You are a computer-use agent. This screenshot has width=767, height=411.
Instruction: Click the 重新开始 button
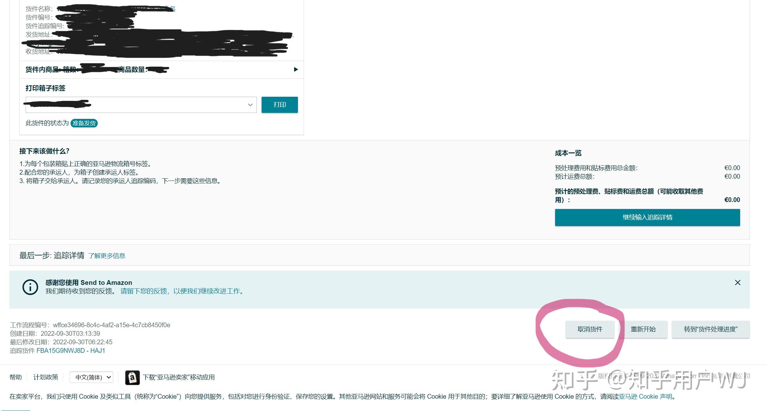tap(643, 329)
